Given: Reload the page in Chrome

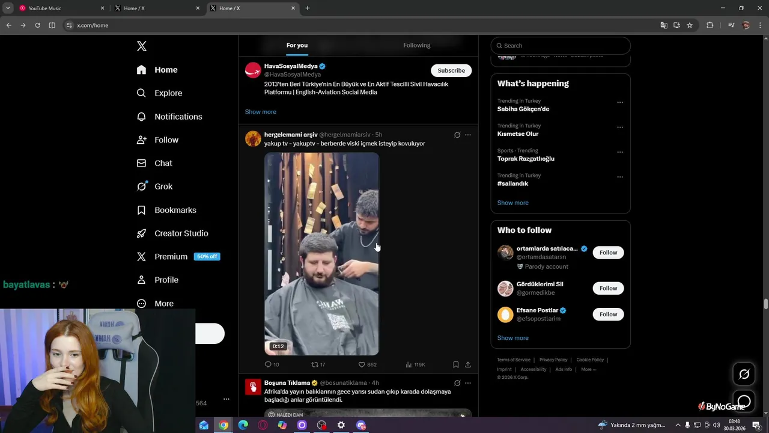Looking at the screenshot, I should [x=37, y=25].
